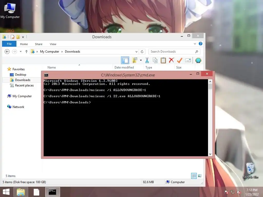Click the clipboard Paste icon
263x197 pixels.
[x=163, y=60]
